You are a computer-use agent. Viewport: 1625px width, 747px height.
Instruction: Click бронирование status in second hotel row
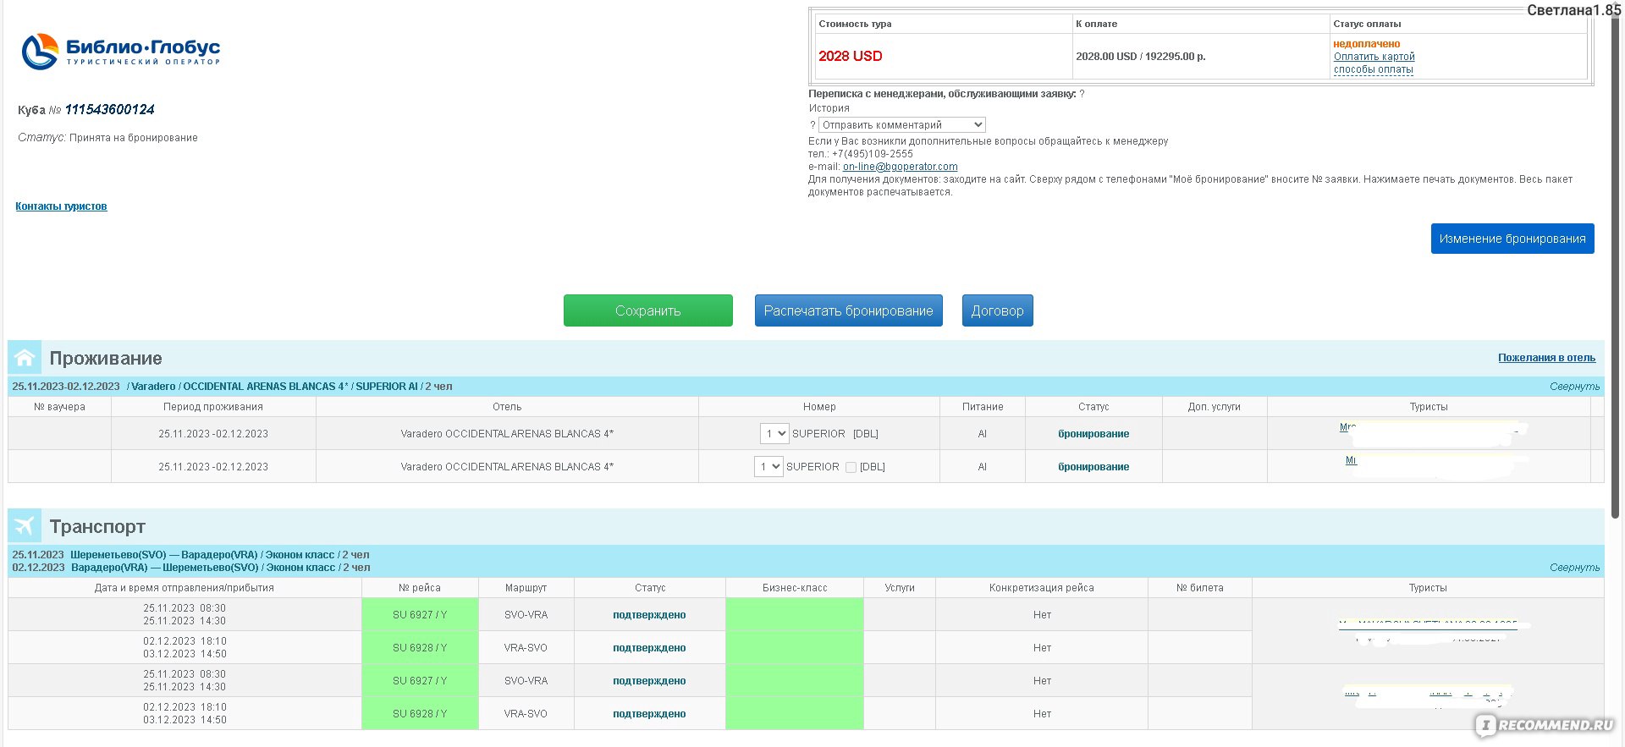pos(1093,467)
